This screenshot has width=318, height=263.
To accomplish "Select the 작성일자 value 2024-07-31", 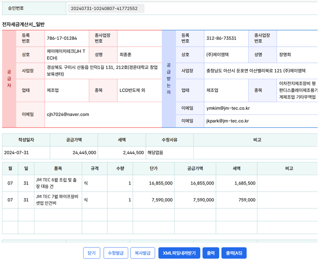I will (17, 152).
